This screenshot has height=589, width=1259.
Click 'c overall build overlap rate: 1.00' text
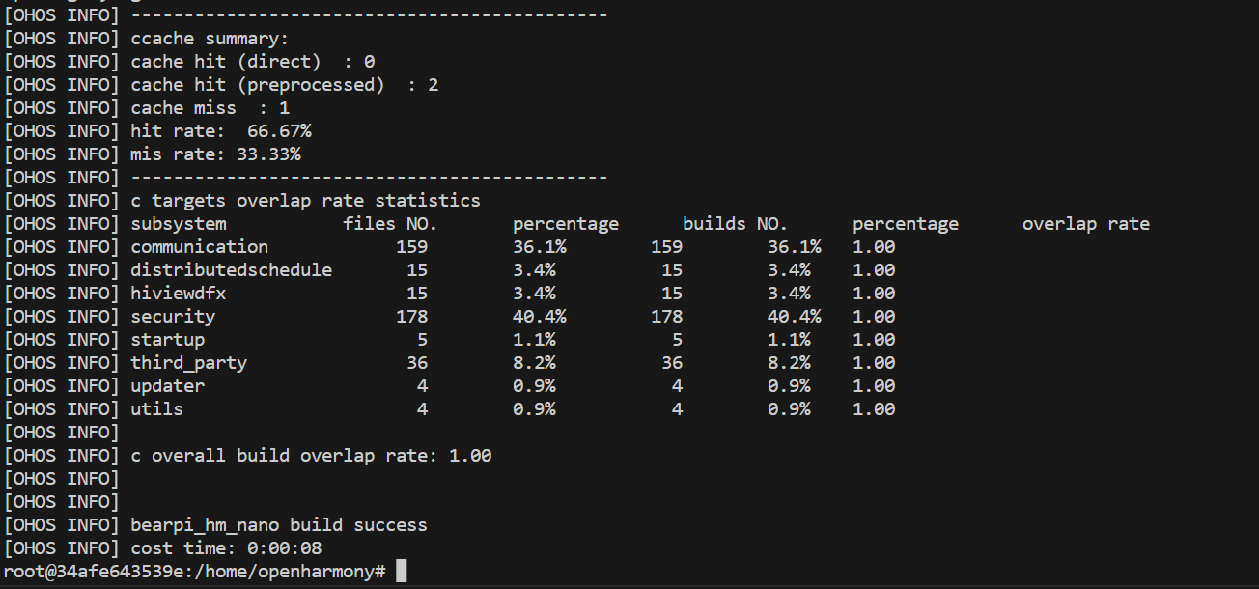(x=311, y=456)
